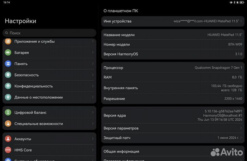The height and width of the screenshot is (161, 247).
Task: Tap the Внутренняя память label
Action: click(x=121, y=88)
